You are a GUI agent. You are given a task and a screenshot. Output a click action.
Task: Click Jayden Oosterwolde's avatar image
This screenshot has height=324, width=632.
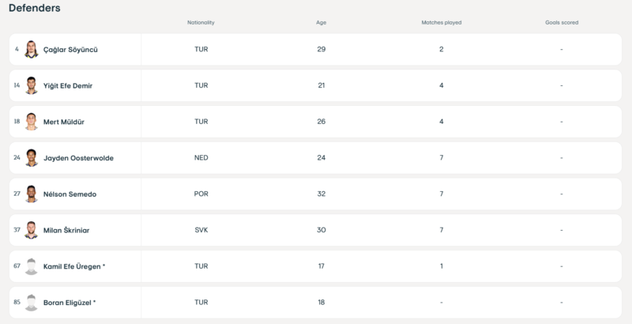pyautogui.click(x=32, y=158)
